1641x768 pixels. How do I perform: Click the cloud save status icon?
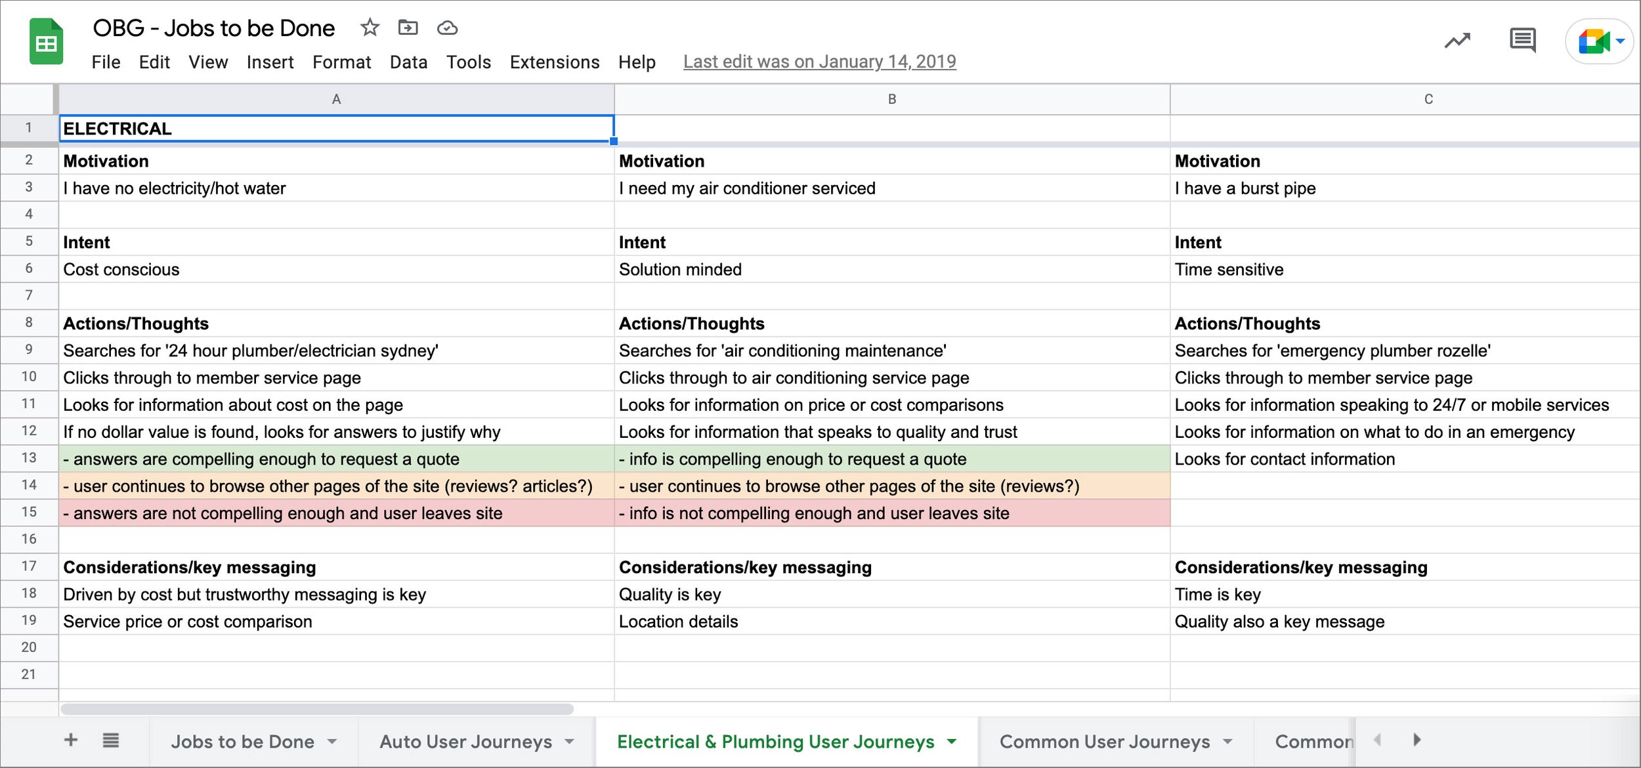(x=447, y=28)
